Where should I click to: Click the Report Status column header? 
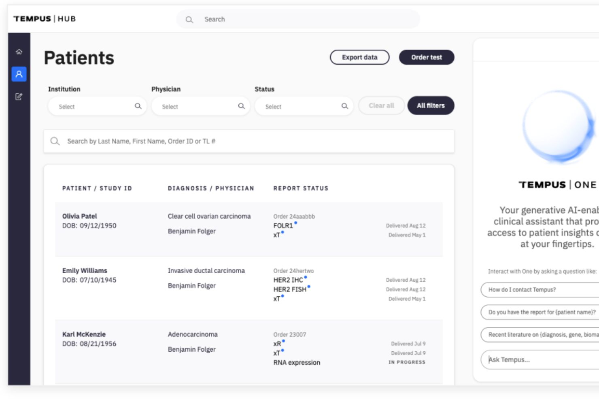(x=301, y=188)
